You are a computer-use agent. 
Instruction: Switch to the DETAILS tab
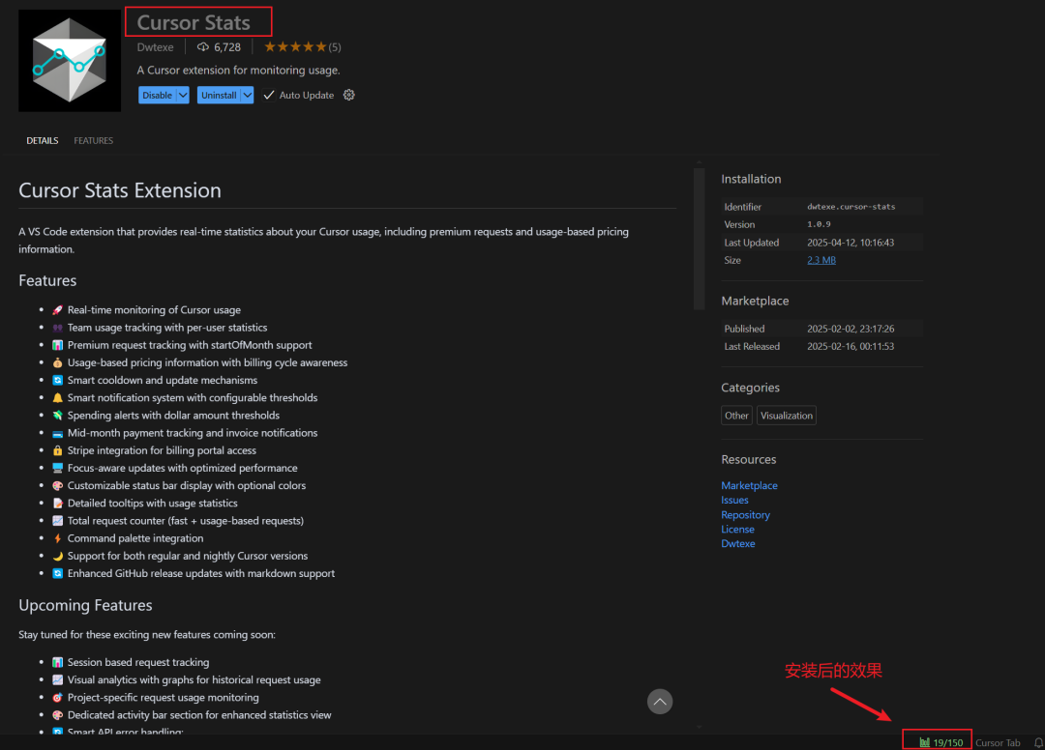42,140
